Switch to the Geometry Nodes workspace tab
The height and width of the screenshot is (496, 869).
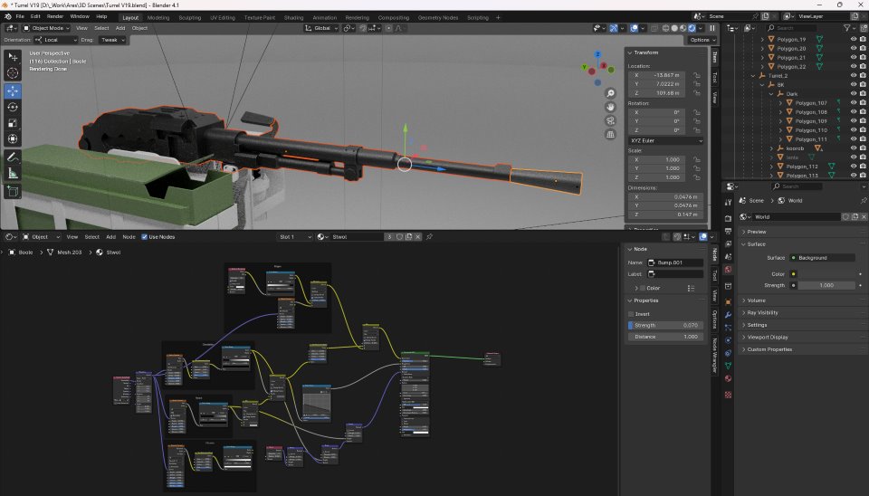click(438, 18)
